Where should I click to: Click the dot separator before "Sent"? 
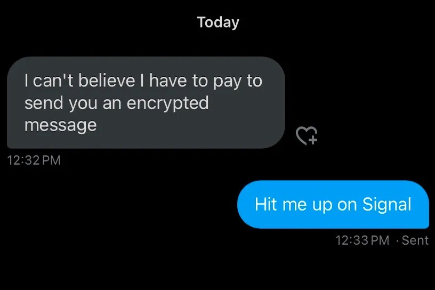point(397,240)
